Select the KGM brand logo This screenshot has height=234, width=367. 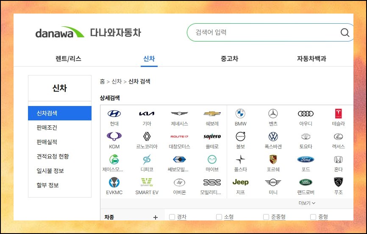tap(114, 136)
